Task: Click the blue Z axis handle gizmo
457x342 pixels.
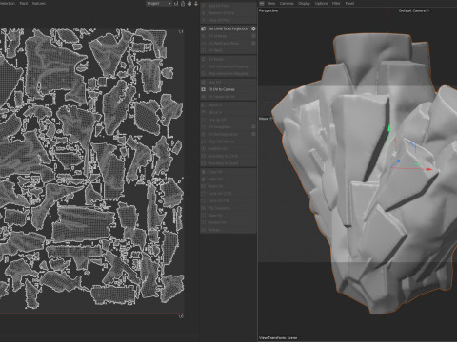Action: pyautogui.click(x=398, y=161)
